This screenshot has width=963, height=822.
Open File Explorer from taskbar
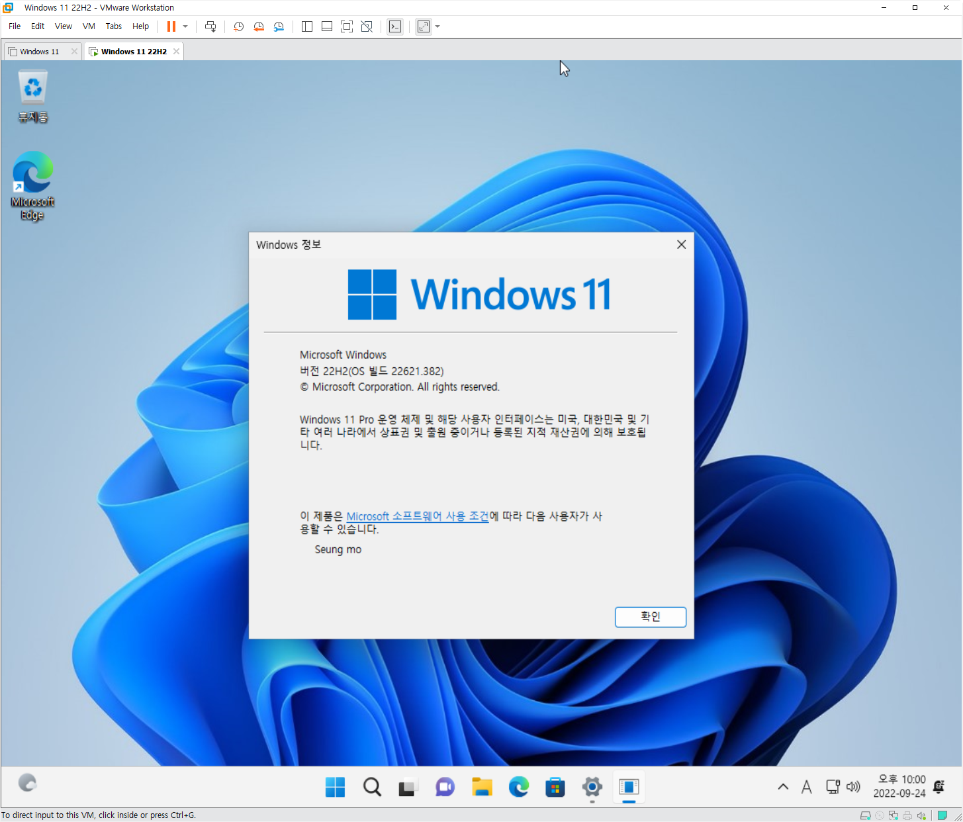482,787
